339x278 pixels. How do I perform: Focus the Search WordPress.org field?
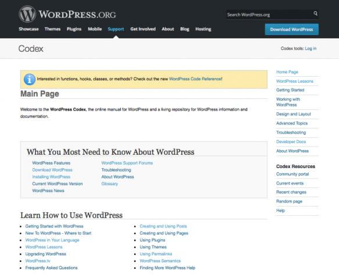pyautogui.click(x=272, y=15)
